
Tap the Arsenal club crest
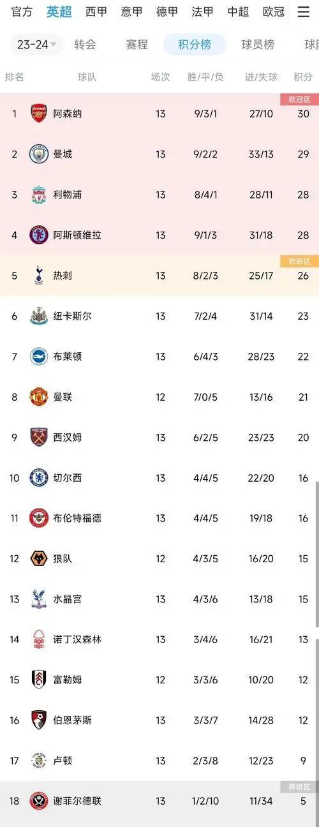(39, 114)
